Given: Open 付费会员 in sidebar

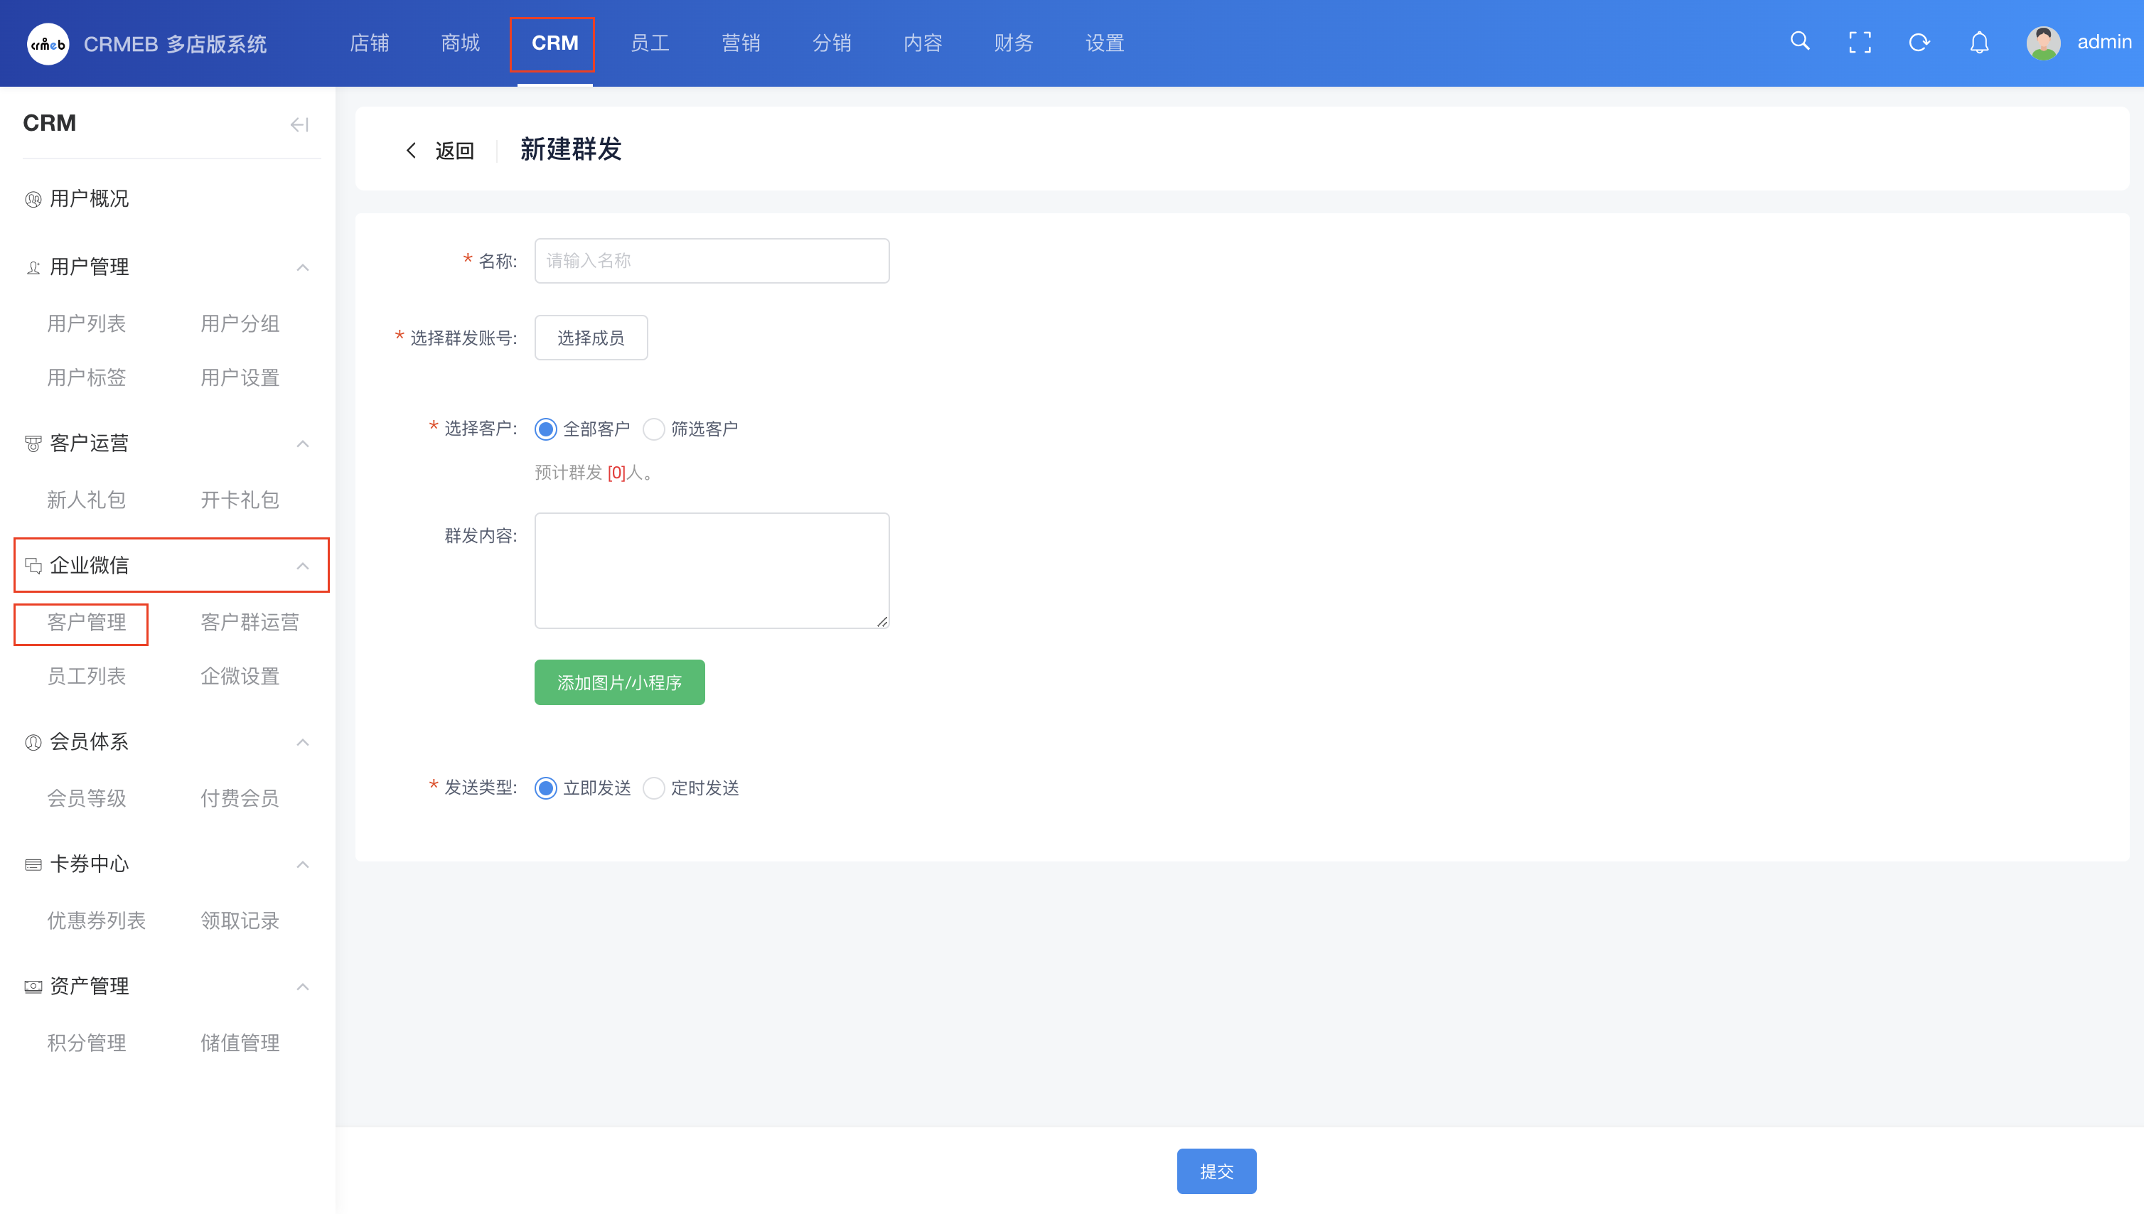Looking at the screenshot, I should pyautogui.click(x=240, y=799).
